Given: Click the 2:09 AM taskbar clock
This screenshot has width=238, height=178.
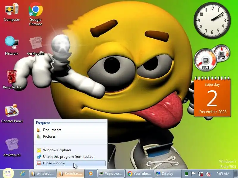Looking at the screenshot, I should (223, 174).
